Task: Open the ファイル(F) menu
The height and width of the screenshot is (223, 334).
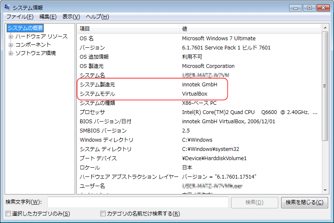Action: click(x=20, y=17)
